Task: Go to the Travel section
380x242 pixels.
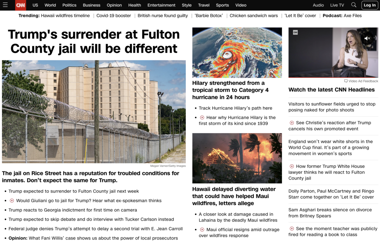Action: click(x=204, y=5)
